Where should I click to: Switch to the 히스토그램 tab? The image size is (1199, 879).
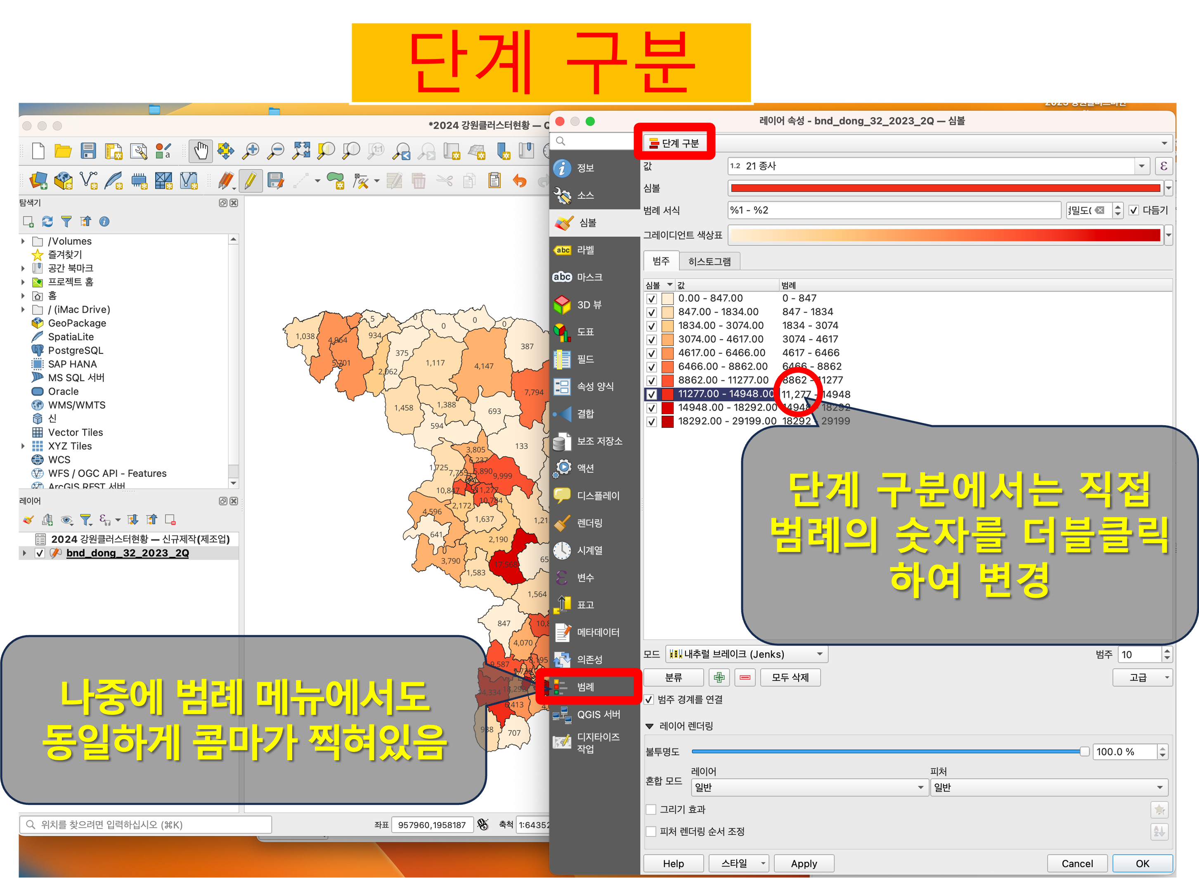click(709, 261)
